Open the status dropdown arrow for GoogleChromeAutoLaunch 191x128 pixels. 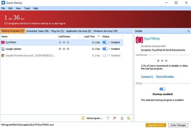click(110, 55)
